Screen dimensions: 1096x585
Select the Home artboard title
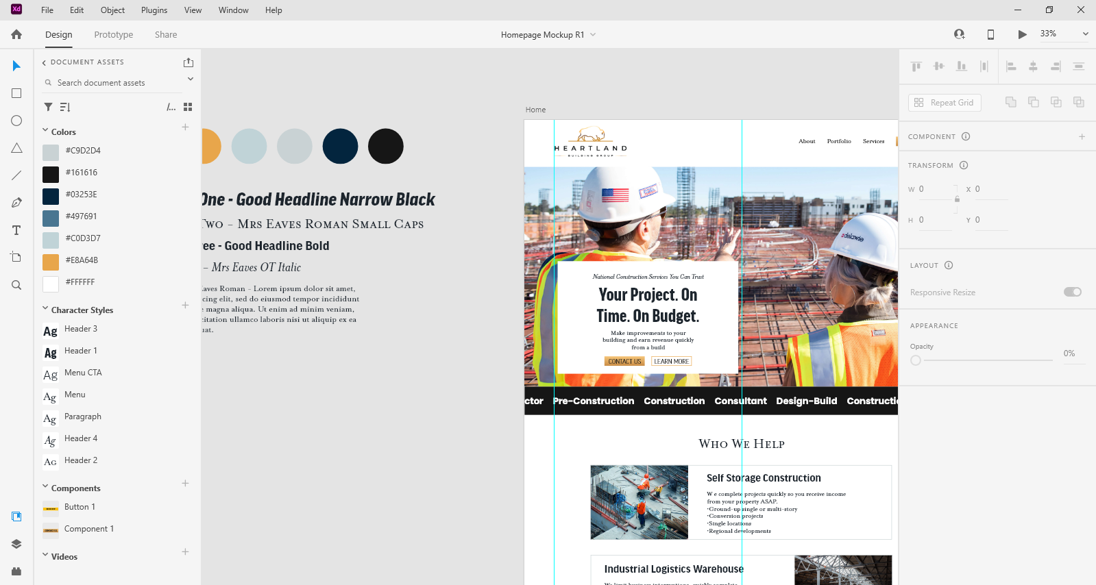pos(536,110)
